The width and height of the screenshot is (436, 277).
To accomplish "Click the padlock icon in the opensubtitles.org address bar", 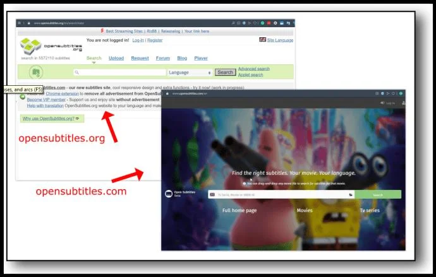I will (28, 23).
